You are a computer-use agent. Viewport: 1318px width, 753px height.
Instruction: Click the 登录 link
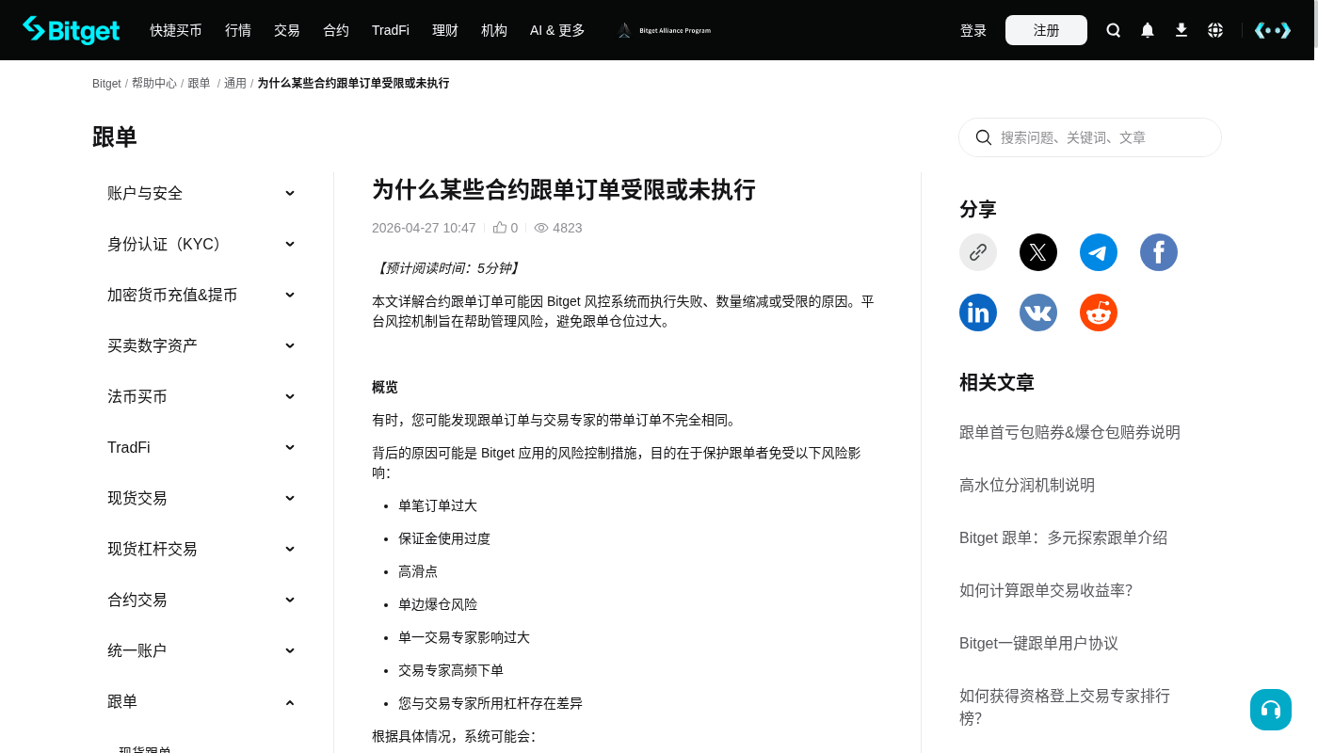973,30
